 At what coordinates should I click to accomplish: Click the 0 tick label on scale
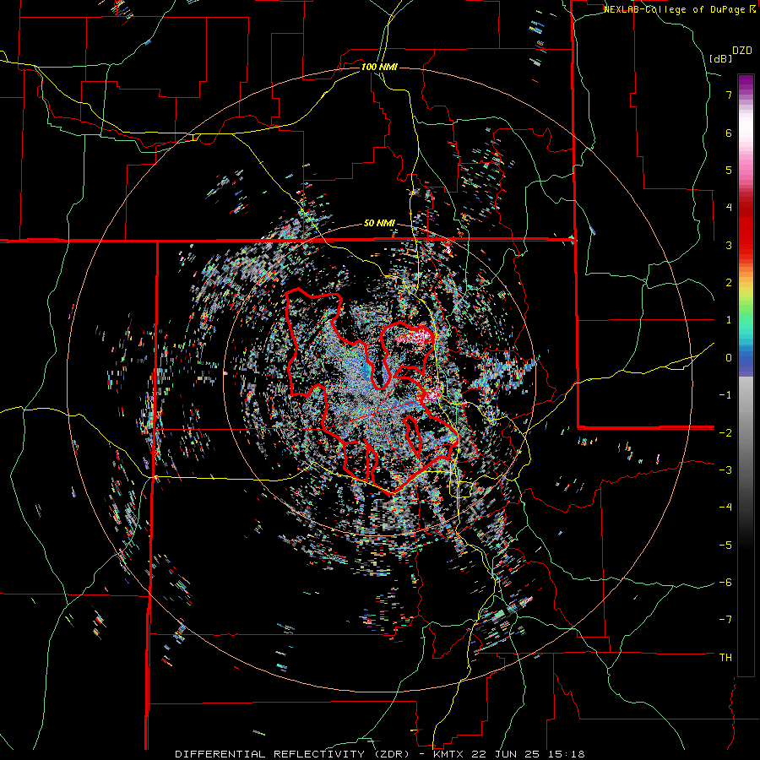[729, 358]
